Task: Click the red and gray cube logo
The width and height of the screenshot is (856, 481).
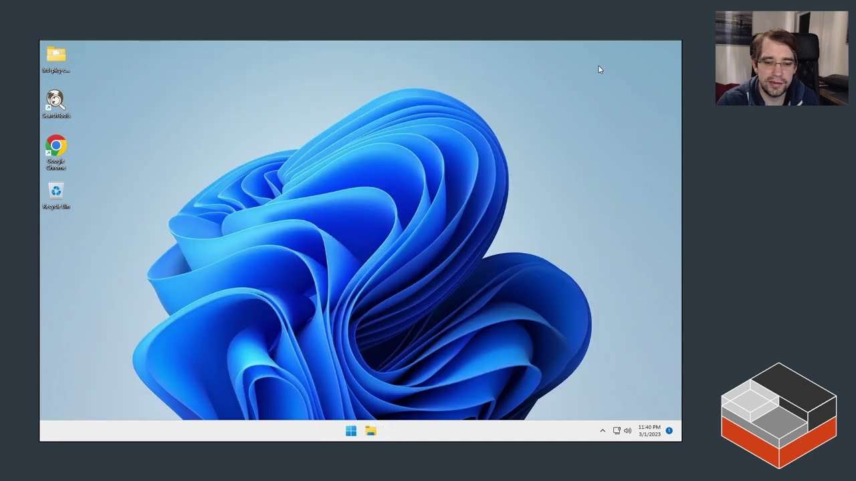Action: pos(778,416)
